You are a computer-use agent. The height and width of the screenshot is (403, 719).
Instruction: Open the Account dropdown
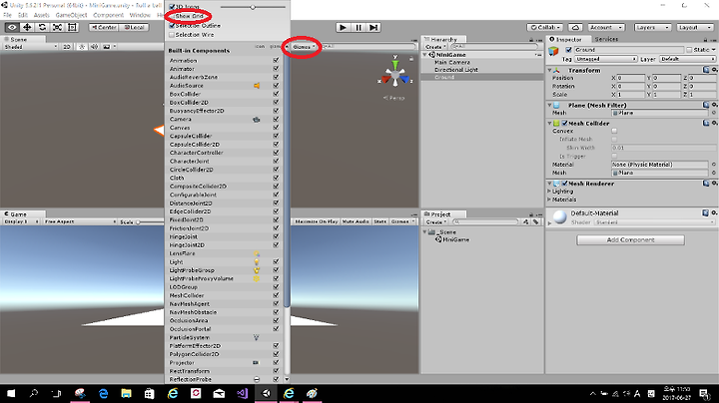[x=606, y=28]
